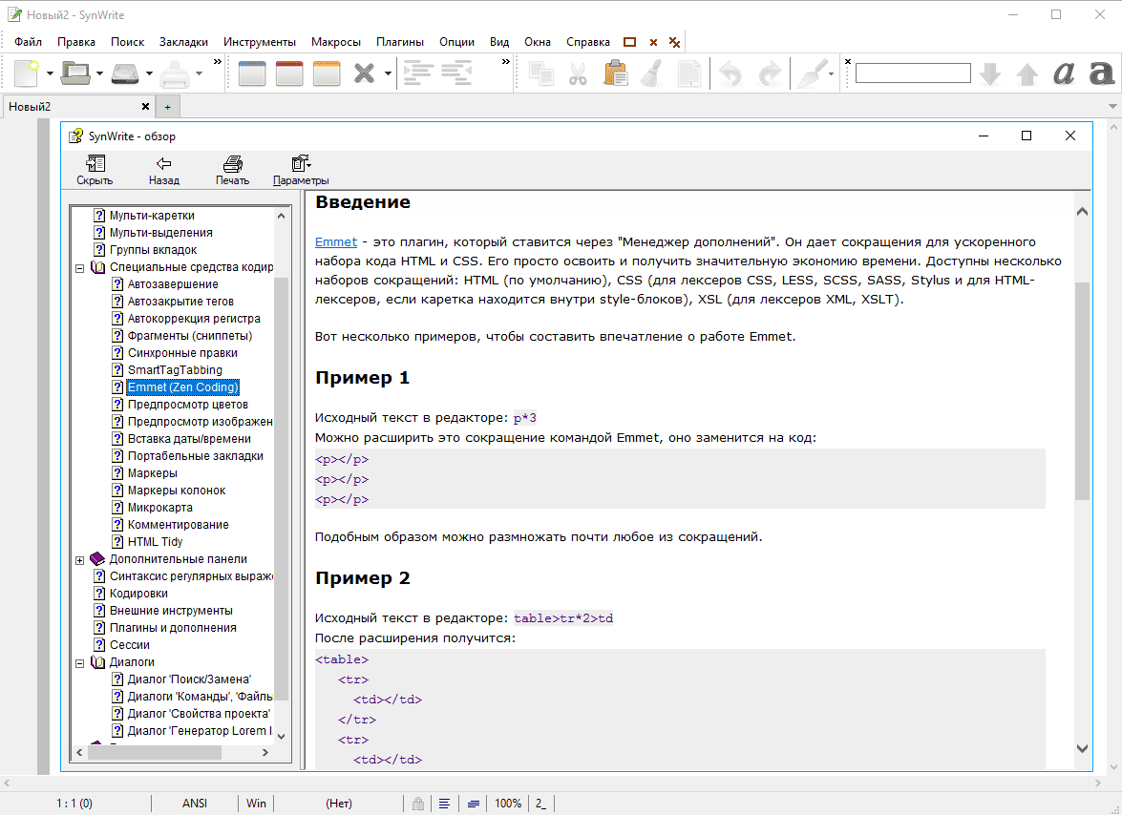Select HTML Tidy topic
The image size is (1122, 815).
pos(155,542)
